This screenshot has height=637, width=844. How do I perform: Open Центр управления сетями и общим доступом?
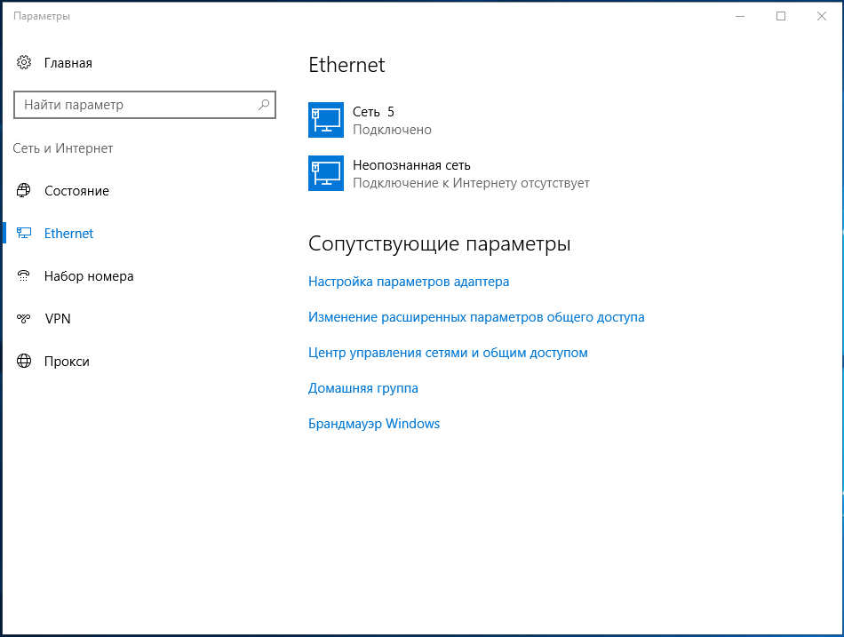(x=448, y=353)
